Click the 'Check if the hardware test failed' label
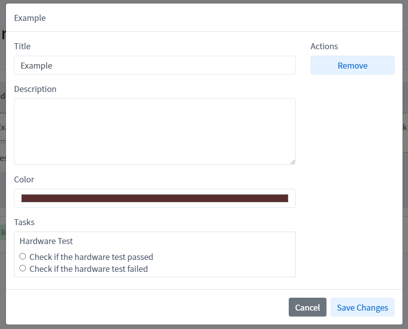Screen dimensions: 408x329 (88, 269)
